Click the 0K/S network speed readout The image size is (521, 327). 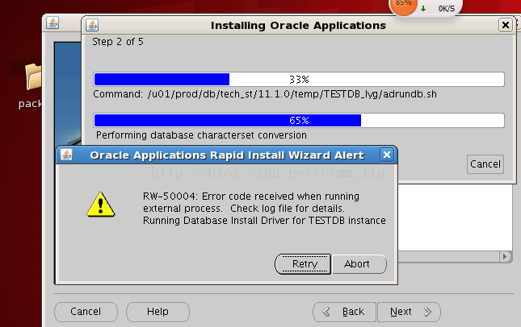coord(446,9)
